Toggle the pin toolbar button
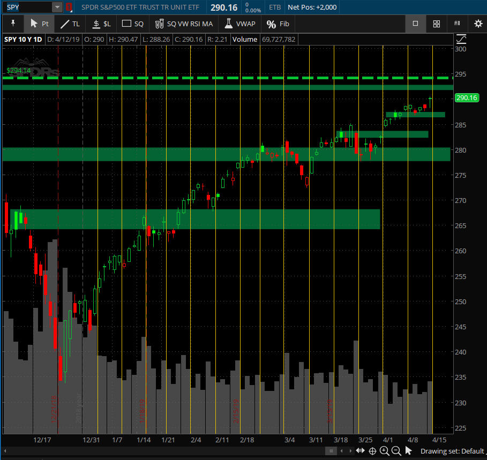487x460 pixels. pos(13,24)
